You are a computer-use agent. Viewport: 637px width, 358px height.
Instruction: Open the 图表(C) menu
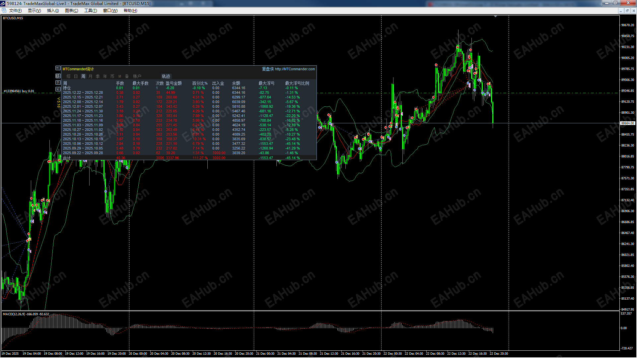[71, 10]
